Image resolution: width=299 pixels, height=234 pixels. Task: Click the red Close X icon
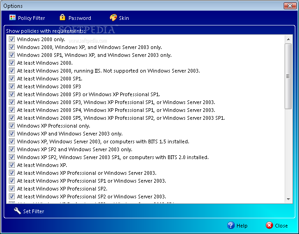[x=269, y=225]
